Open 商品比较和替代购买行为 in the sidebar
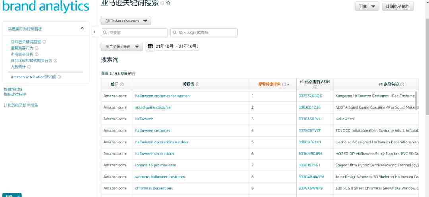Screen dimensions: 429x197 click(31, 61)
